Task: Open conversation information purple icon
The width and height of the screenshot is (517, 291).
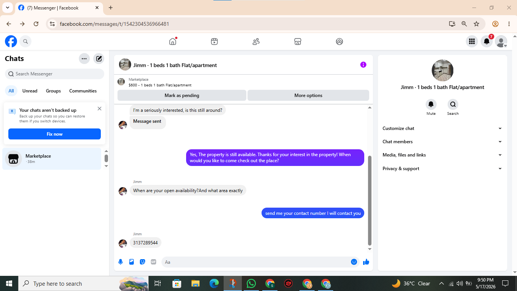Action: click(x=363, y=65)
